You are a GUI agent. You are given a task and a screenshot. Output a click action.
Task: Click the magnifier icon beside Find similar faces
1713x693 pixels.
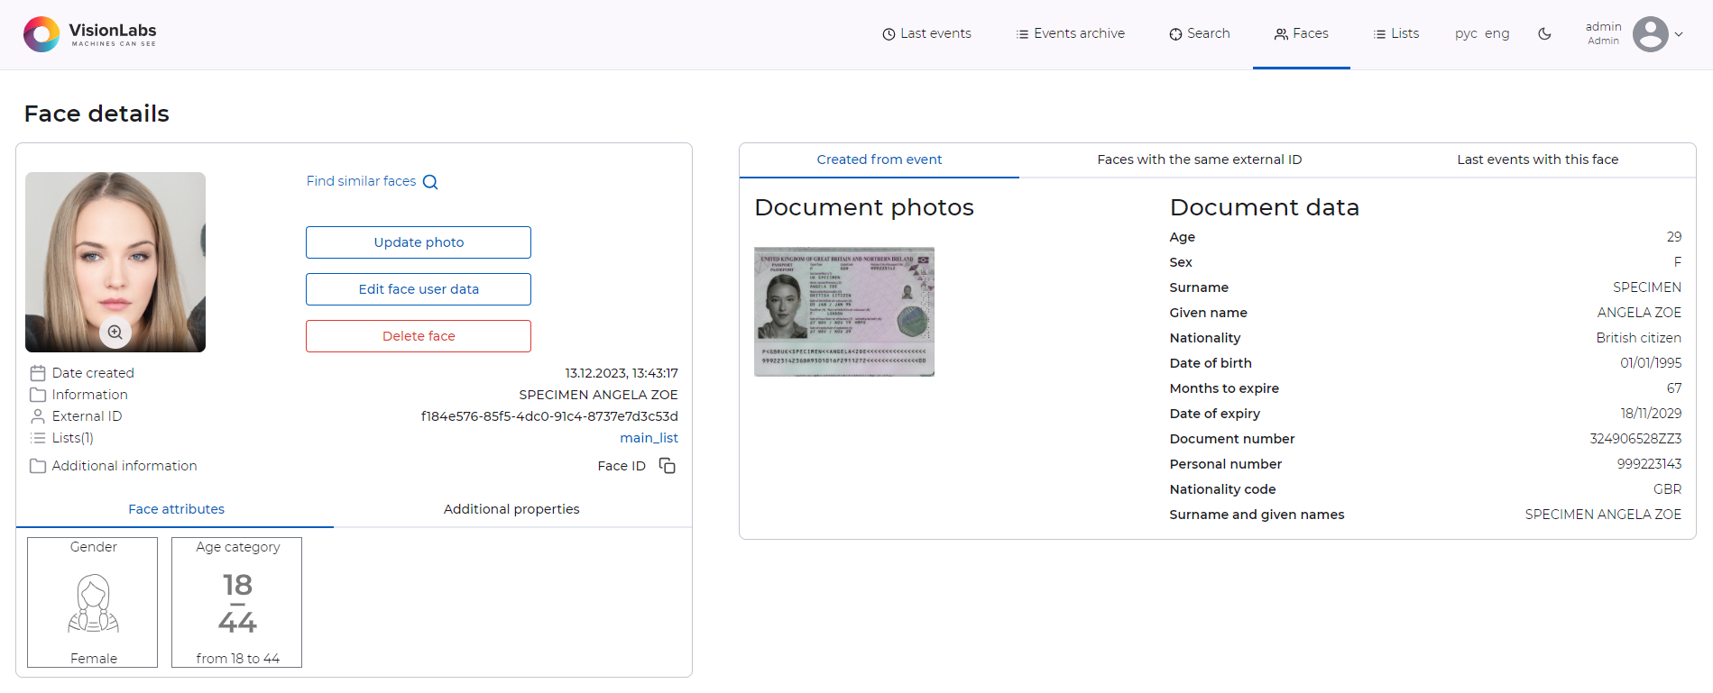coord(430,182)
